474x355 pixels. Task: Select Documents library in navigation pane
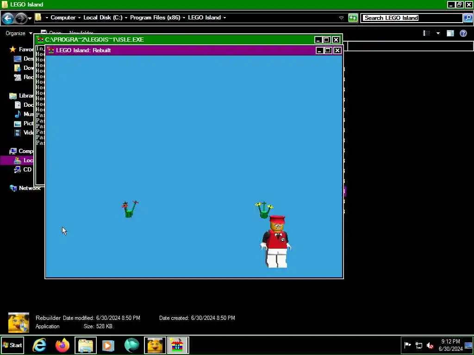coord(24,105)
